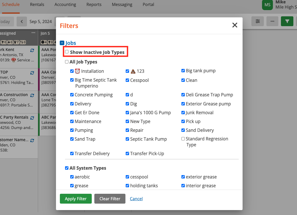Collapse the Jobs section
Viewport: 297px width, 215px height.
click(x=62, y=43)
